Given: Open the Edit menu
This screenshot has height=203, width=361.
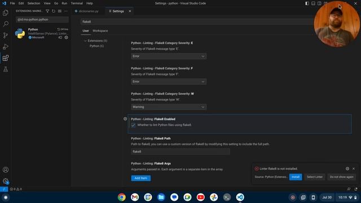Looking at the screenshot, I should [x=21, y=3].
